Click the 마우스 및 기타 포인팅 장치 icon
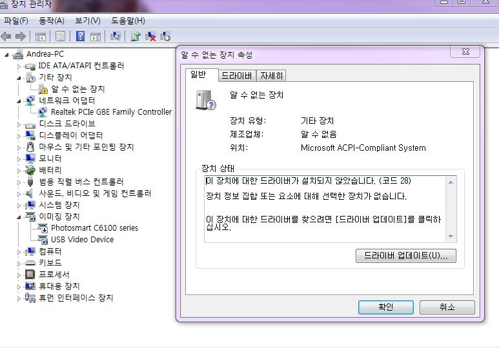Viewport: 499px width, 348px height. click(x=30, y=147)
